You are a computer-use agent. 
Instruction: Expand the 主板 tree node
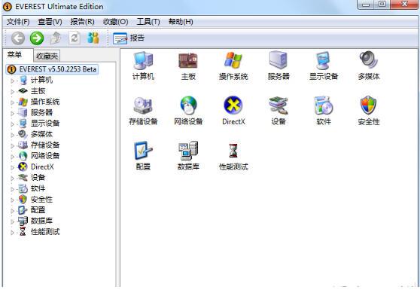(x=12, y=91)
